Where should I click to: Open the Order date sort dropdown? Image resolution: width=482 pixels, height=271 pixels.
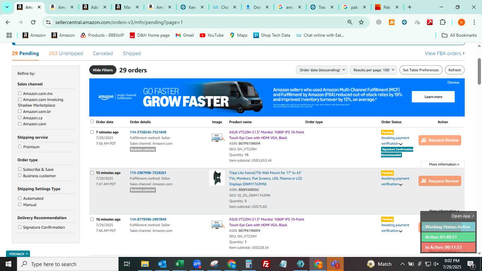322,70
